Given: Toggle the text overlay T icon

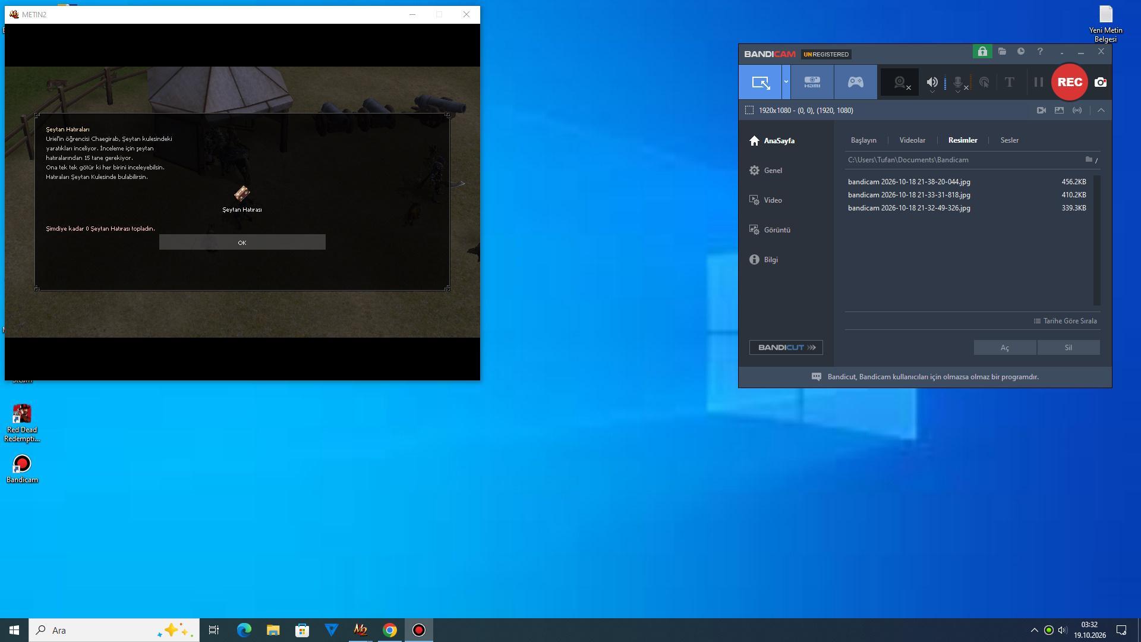Looking at the screenshot, I should click(1009, 83).
